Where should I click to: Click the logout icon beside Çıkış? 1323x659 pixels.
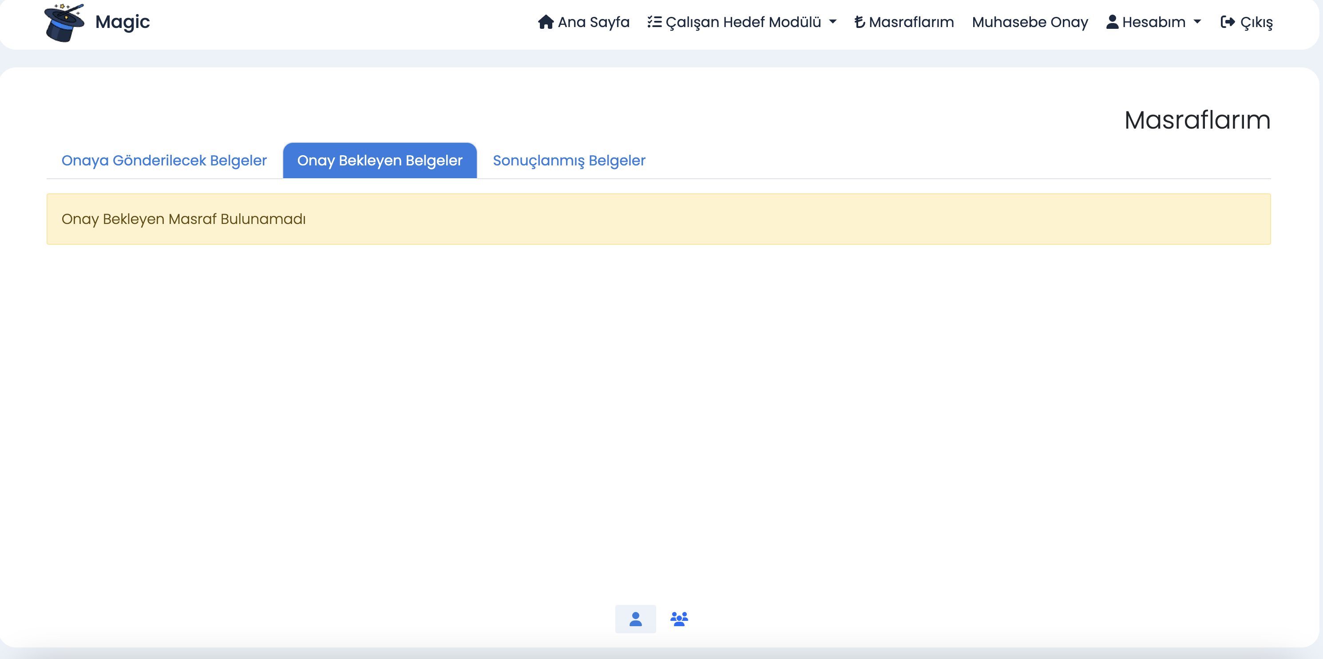tap(1228, 22)
